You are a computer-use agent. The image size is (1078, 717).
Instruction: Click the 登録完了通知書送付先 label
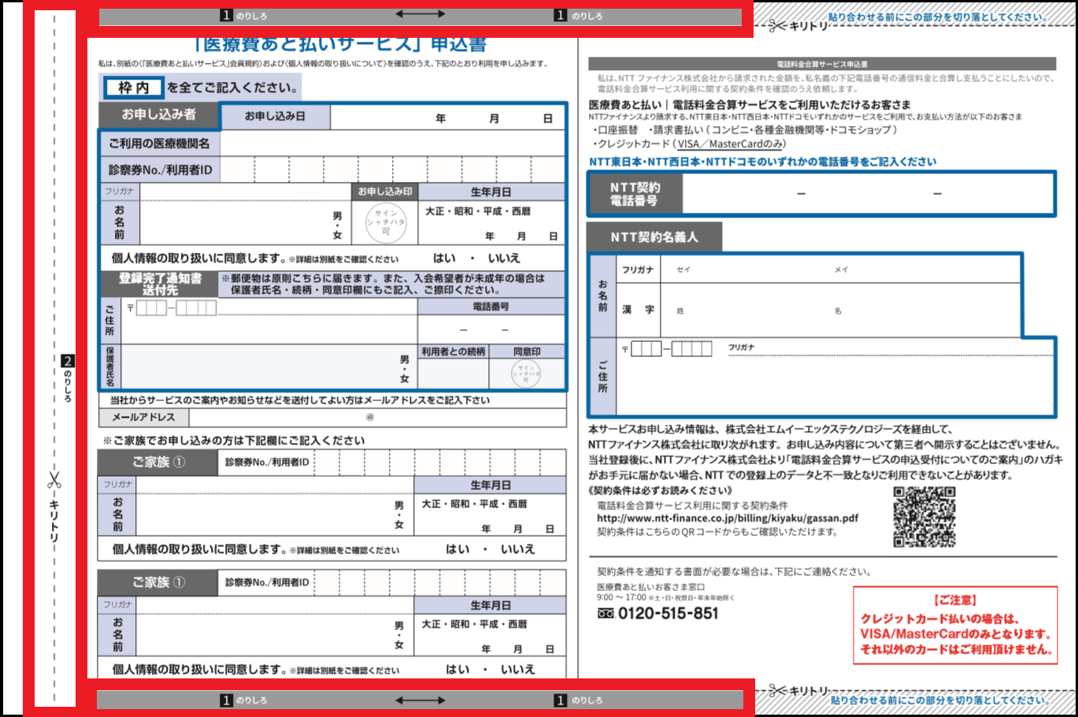(159, 284)
